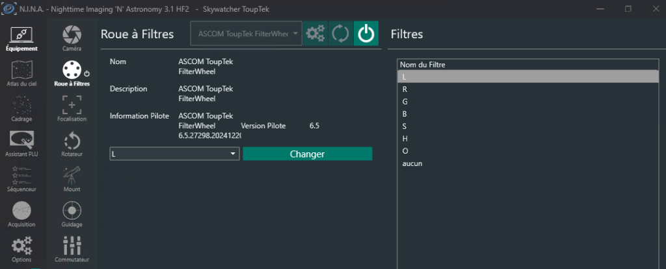The image size is (666, 269).
Task: Click the Version Pilote label
Action: pyautogui.click(x=263, y=126)
